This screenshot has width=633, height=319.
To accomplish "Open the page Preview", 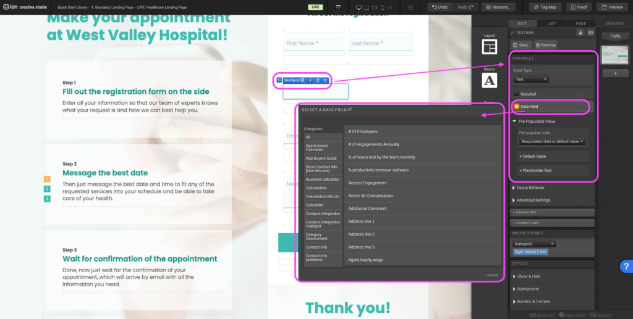I will (613, 7).
